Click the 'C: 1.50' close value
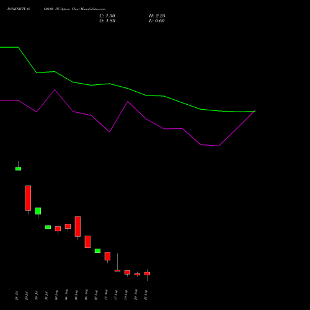This screenshot has width=310, height=310. tap(107, 16)
